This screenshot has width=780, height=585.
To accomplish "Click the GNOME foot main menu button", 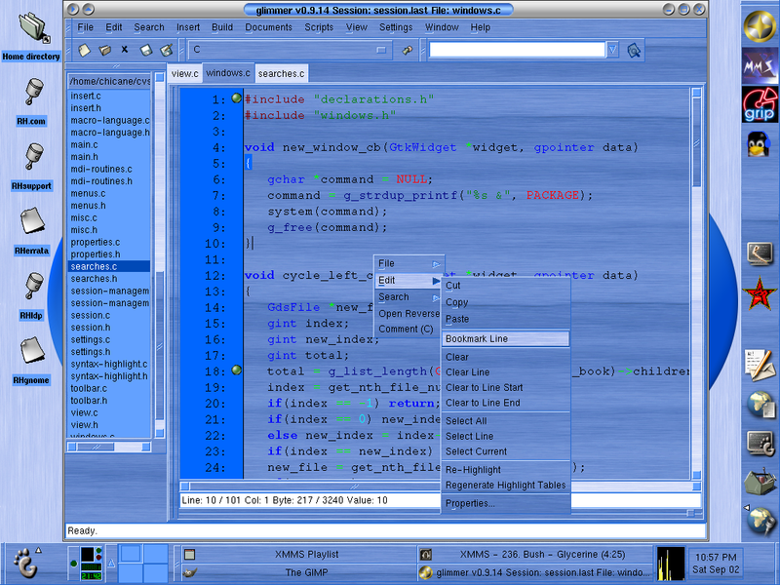I will coord(26,564).
